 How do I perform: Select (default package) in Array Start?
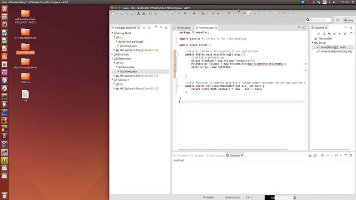(132, 42)
